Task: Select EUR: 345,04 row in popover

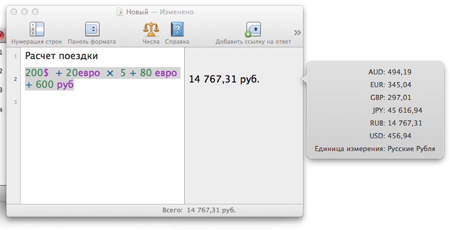Action: tap(391, 85)
